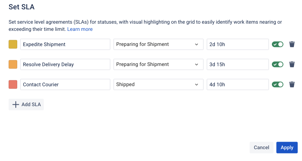Cancel the Set SLA dialog
The height and width of the screenshot is (161, 302).
coord(261,147)
